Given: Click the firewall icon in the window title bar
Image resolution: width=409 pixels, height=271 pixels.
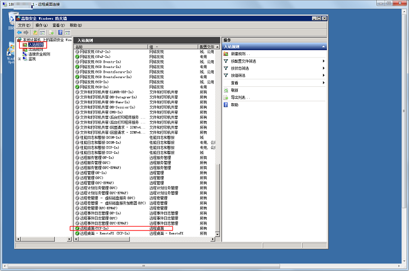Looking at the screenshot, I should coord(18,18).
